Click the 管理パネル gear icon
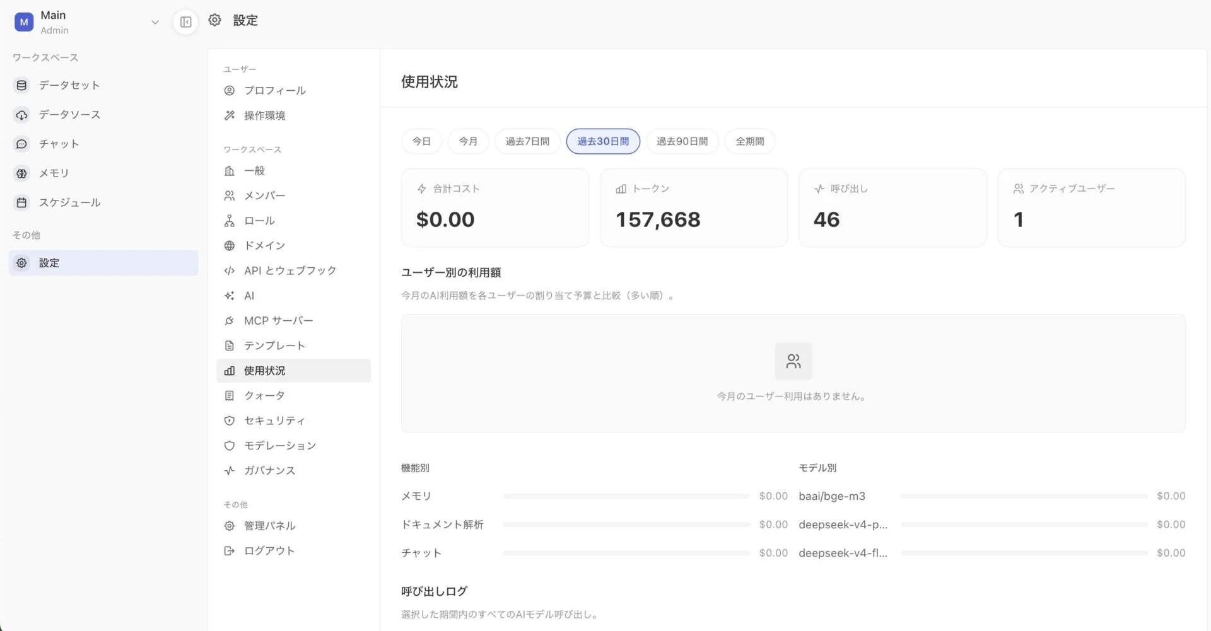This screenshot has height=631, width=1211. point(230,526)
